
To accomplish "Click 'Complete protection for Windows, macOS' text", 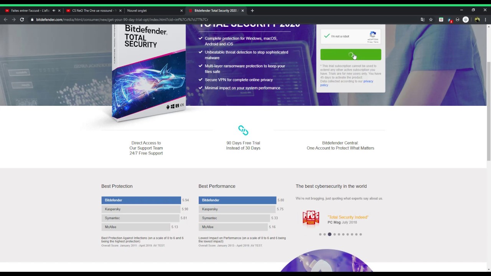I will 241,41.
